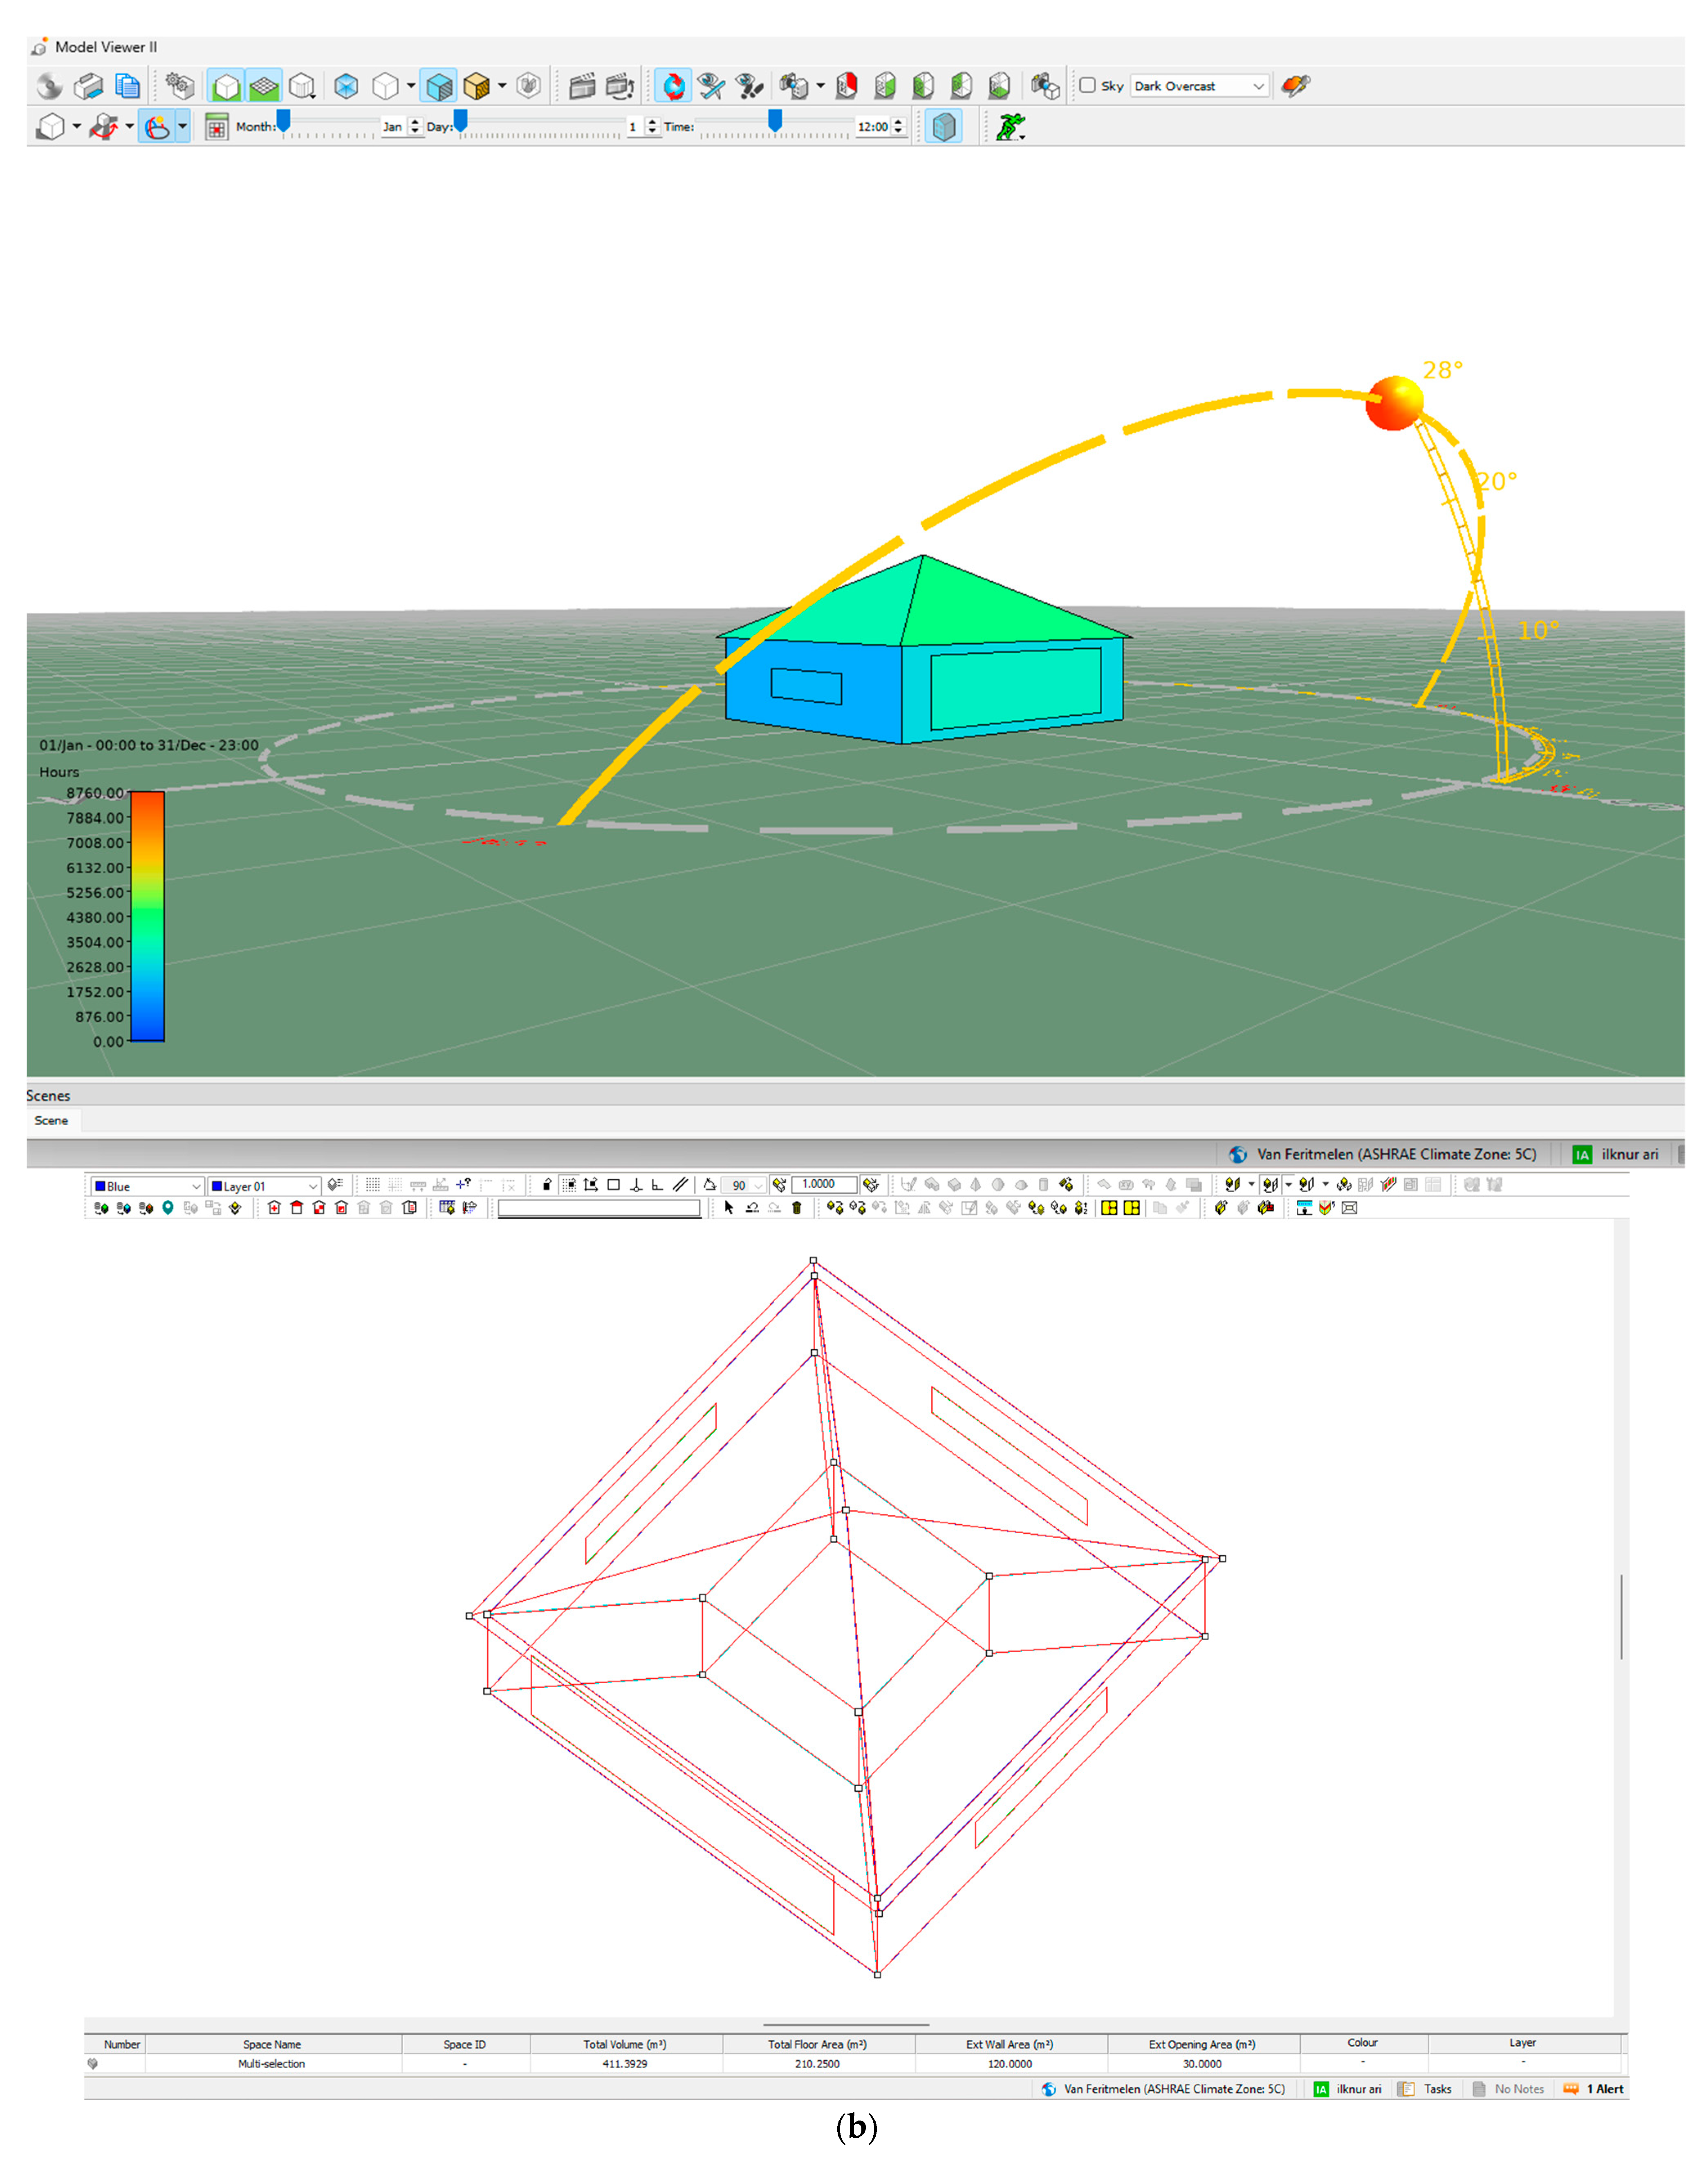
Task: Click the teal location pin icon
Action: pyautogui.click(x=168, y=1207)
